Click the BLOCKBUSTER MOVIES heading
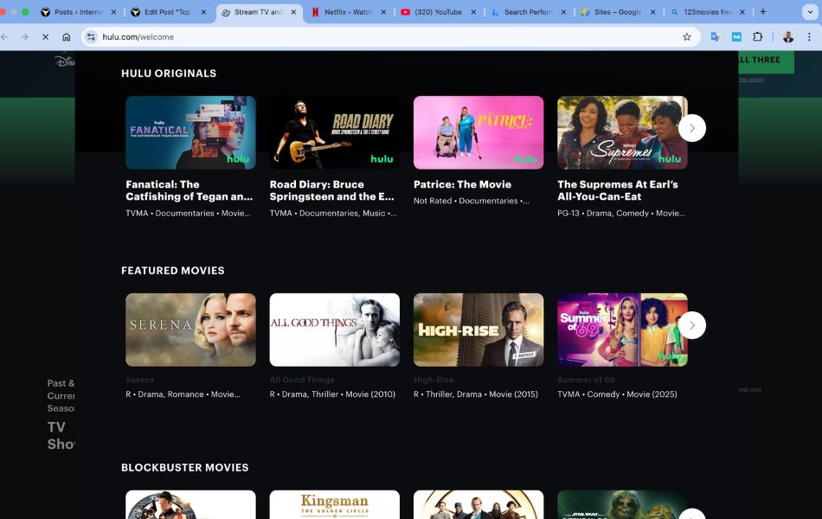The image size is (822, 519). tap(185, 468)
